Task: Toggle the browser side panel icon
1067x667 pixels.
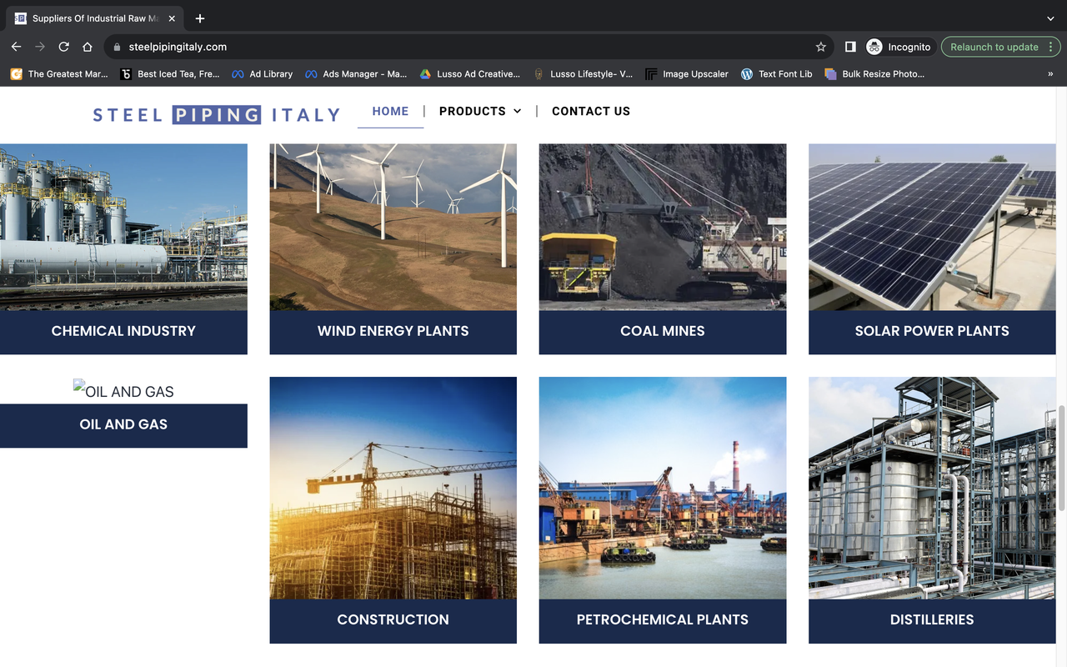Action: [849, 47]
